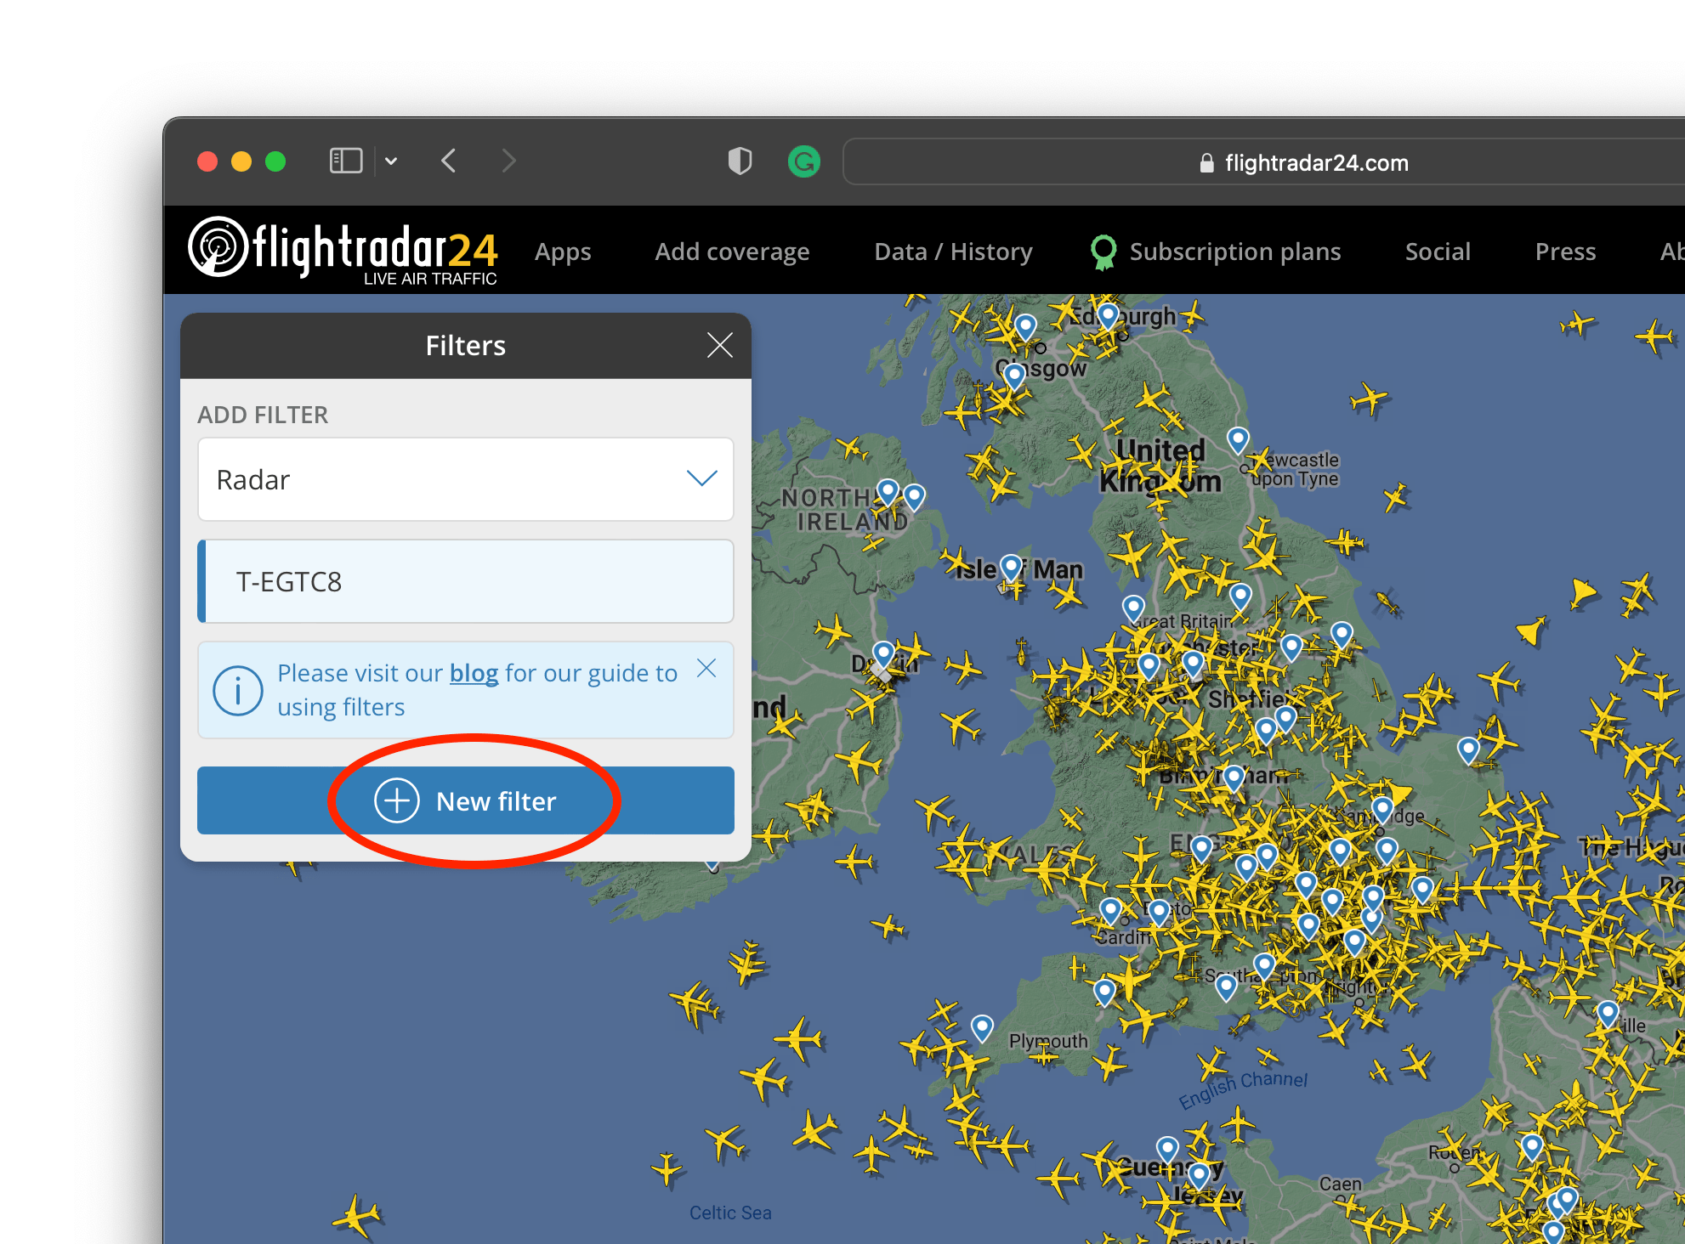Dismiss the blog guide notice
The height and width of the screenshot is (1244, 1685).
[706, 669]
